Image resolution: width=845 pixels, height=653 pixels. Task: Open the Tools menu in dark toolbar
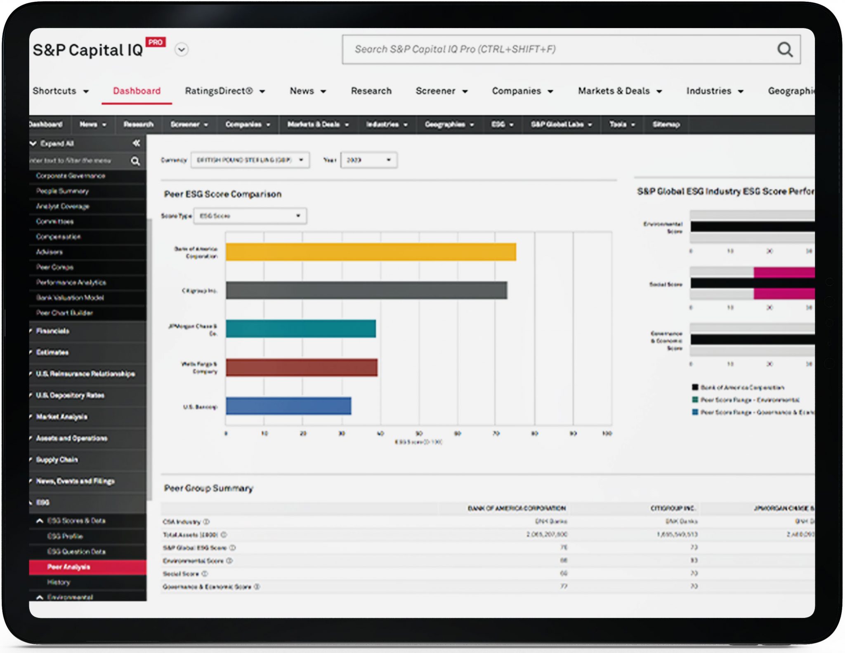coord(622,124)
